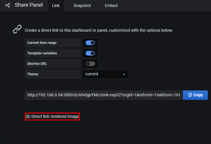Disable the Current time range toggle

90,43
